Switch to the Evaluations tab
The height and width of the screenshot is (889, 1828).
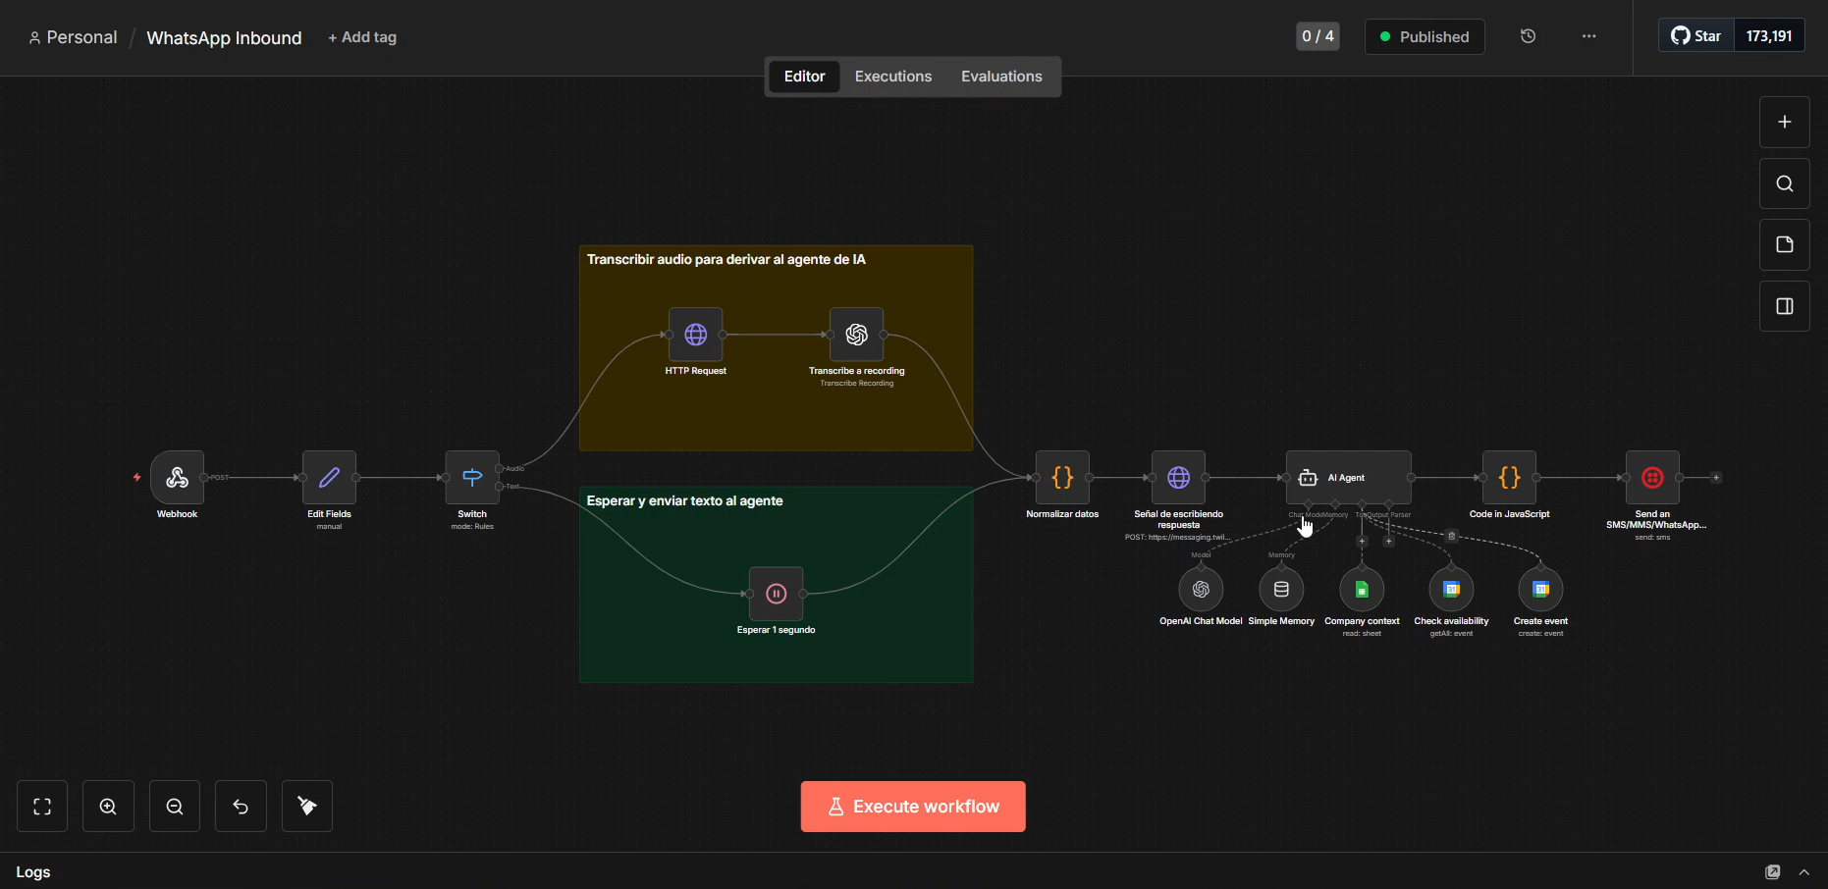click(x=1000, y=77)
